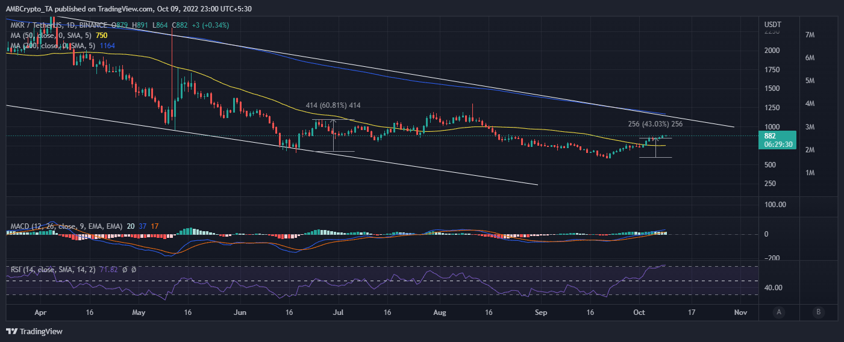Select the MKR / TetherUS symbol title

pyautogui.click(x=35, y=25)
